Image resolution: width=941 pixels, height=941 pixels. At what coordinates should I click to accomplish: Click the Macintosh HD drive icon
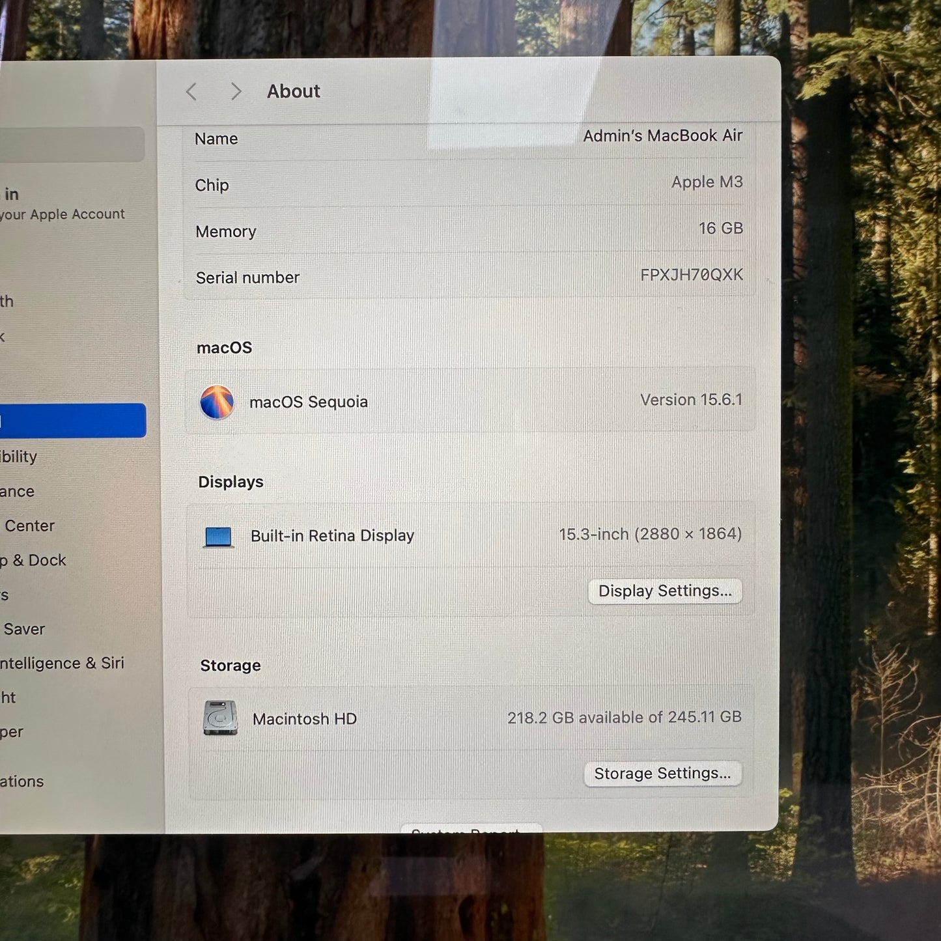pyautogui.click(x=220, y=718)
